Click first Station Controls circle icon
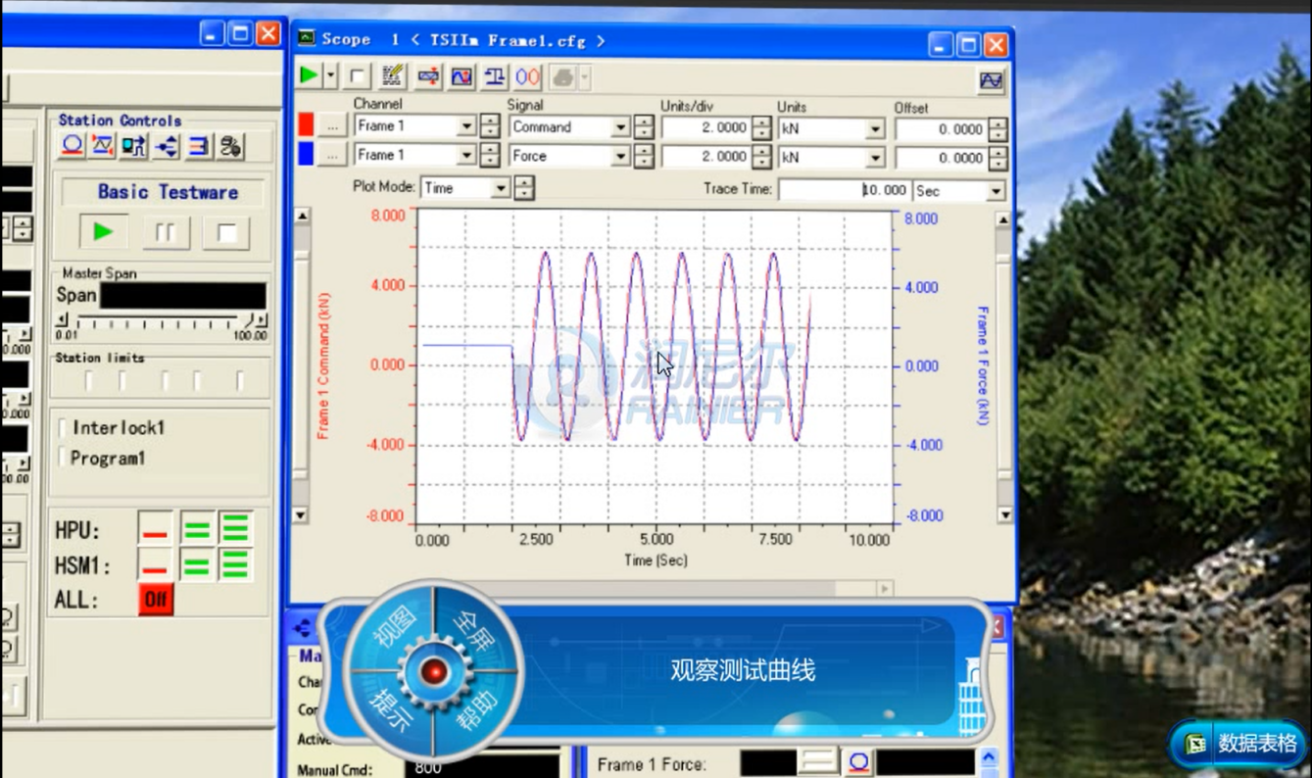The height and width of the screenshot is (778, 1312). 72,146
